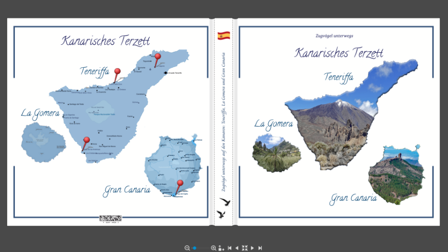Viewport: 448px width, 252px height.
Task: Go to the previous page
Action: [237, 248]
